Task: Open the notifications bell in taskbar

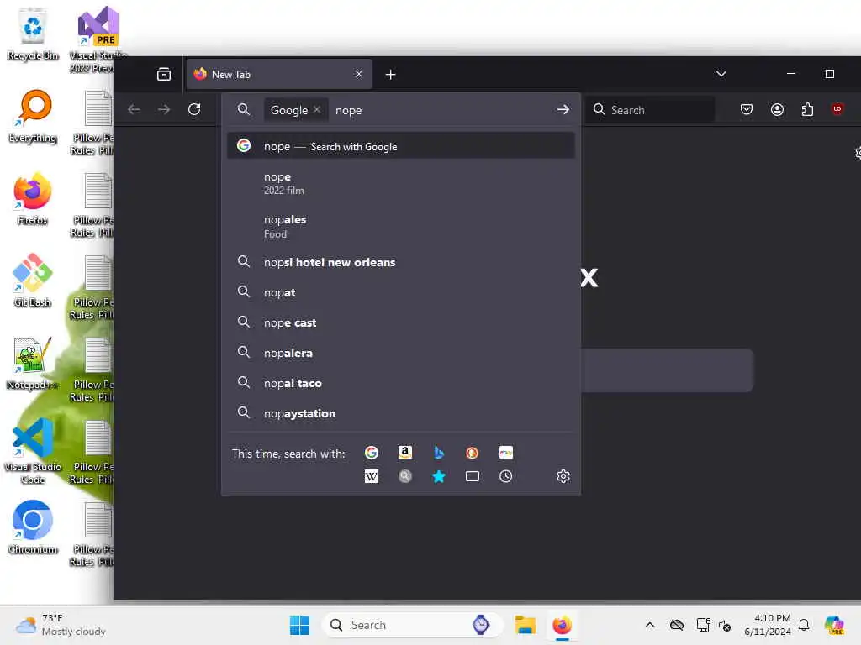Action: [804, 625]
